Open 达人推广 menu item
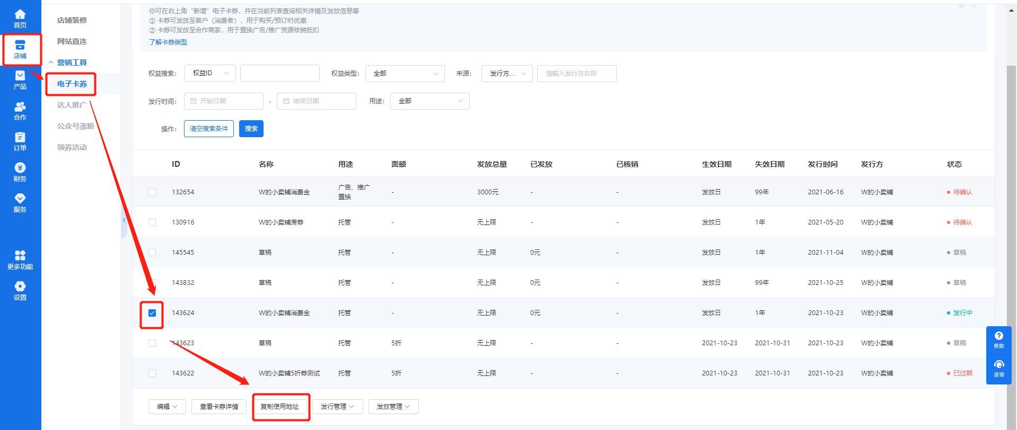1017x430 pixels. click(x=72, y=105)
